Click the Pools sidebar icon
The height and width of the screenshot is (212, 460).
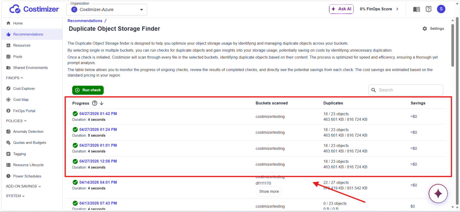pyautogui.click(x=8, y=57)
